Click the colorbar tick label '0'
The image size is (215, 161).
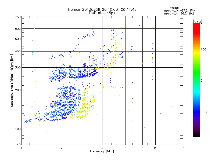(x=202, y=80)
